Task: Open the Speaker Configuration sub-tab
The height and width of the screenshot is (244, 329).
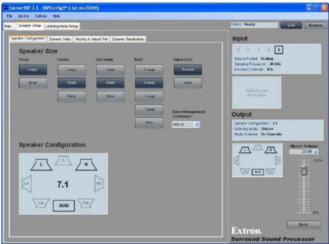Action: [x=28, y=38]
